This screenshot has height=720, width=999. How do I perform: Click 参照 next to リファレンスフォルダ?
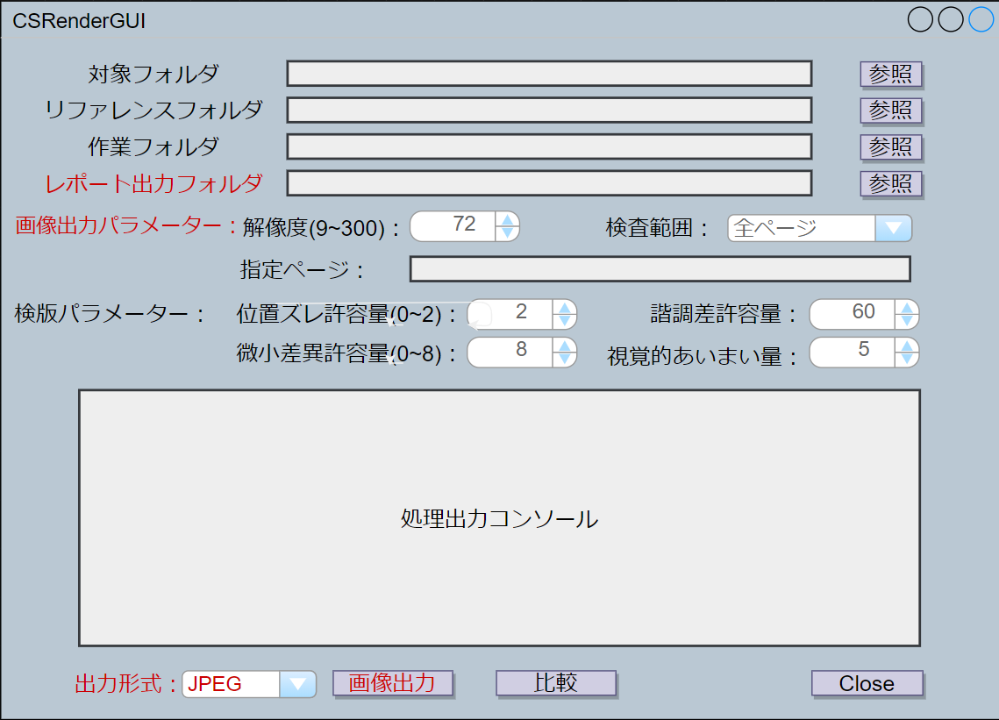(x=890, y=110)
